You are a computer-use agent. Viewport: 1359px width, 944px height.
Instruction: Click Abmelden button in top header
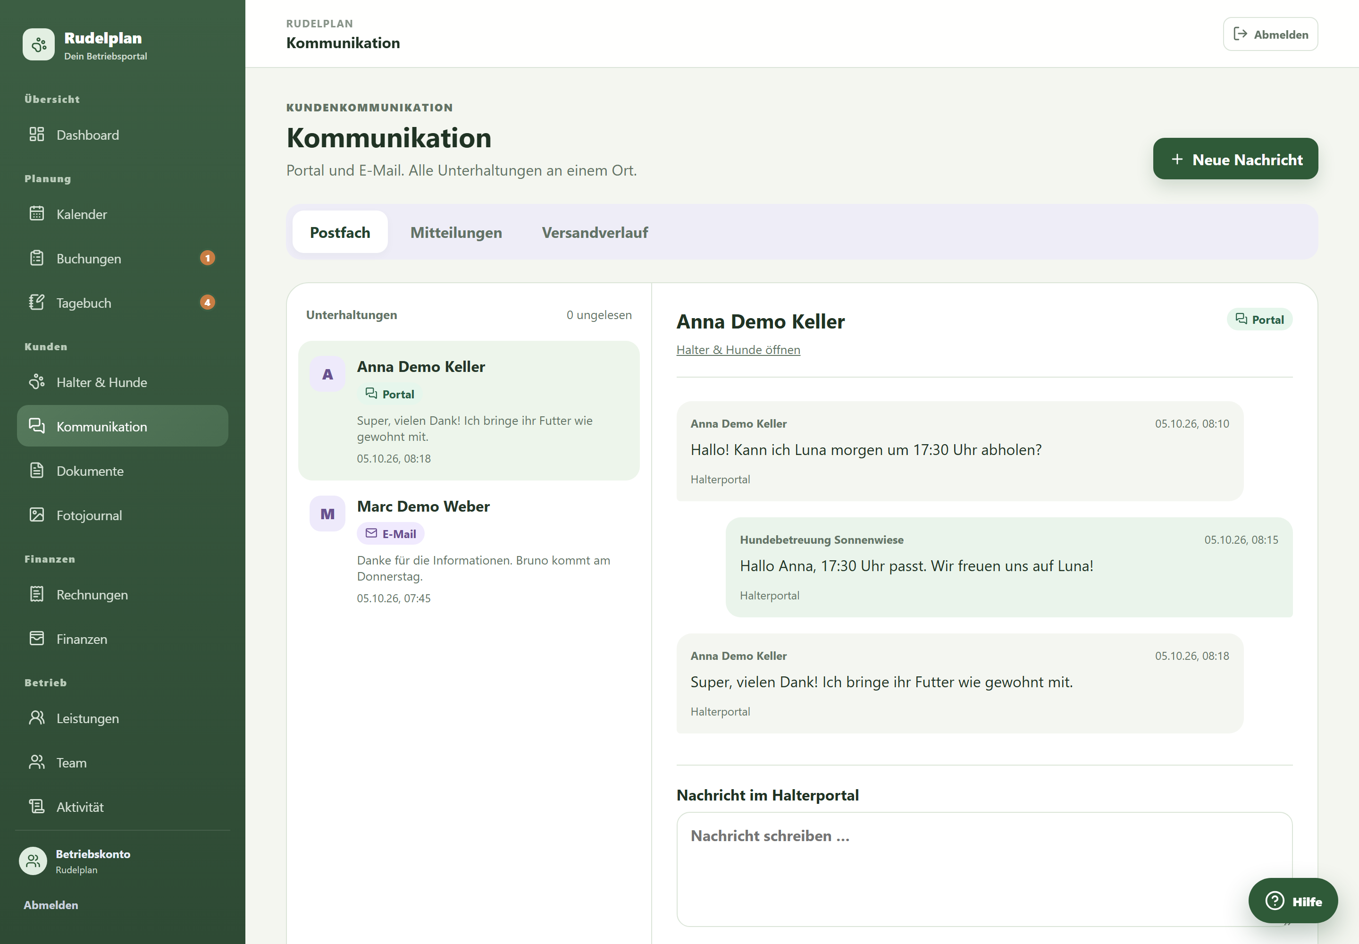pyautogui.click(x=1270, y=34)
